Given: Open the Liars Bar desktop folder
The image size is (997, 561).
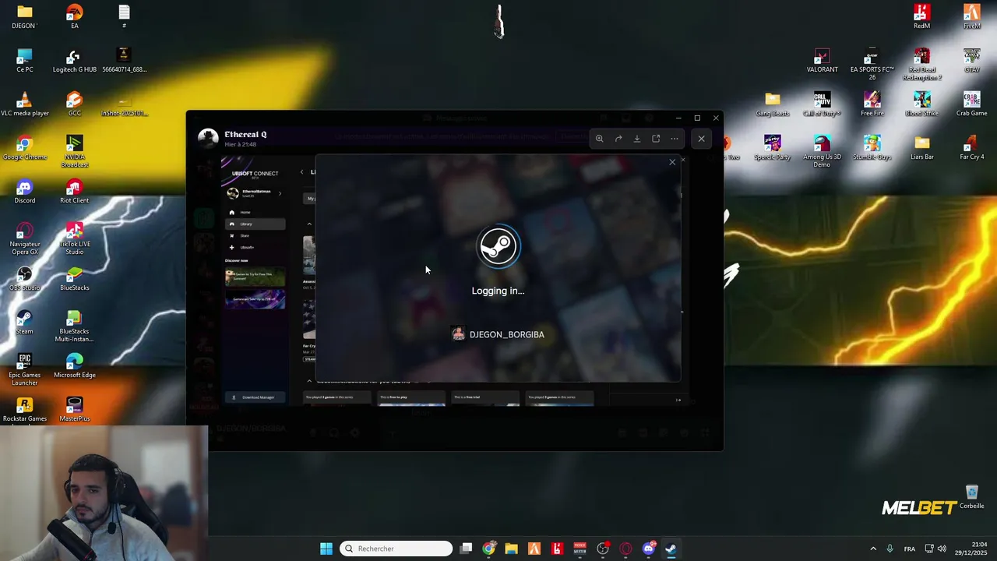Looking at the screenshot, I should (922, 148).
